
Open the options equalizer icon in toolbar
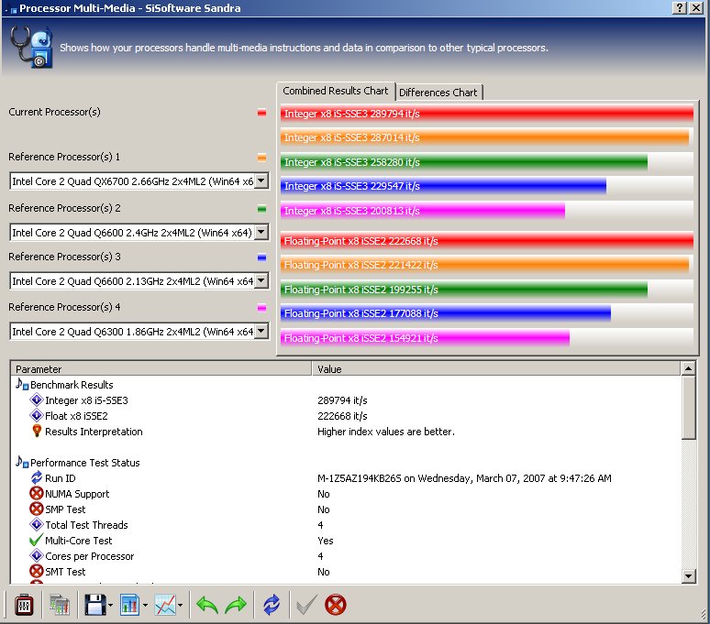pos(24,605)
